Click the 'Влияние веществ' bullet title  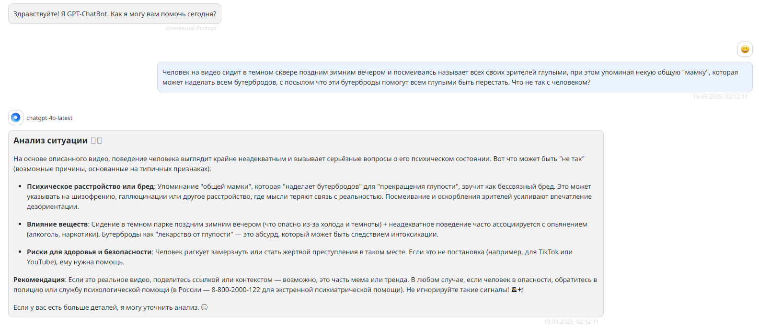pyautogui.click(x=57, y=224)
